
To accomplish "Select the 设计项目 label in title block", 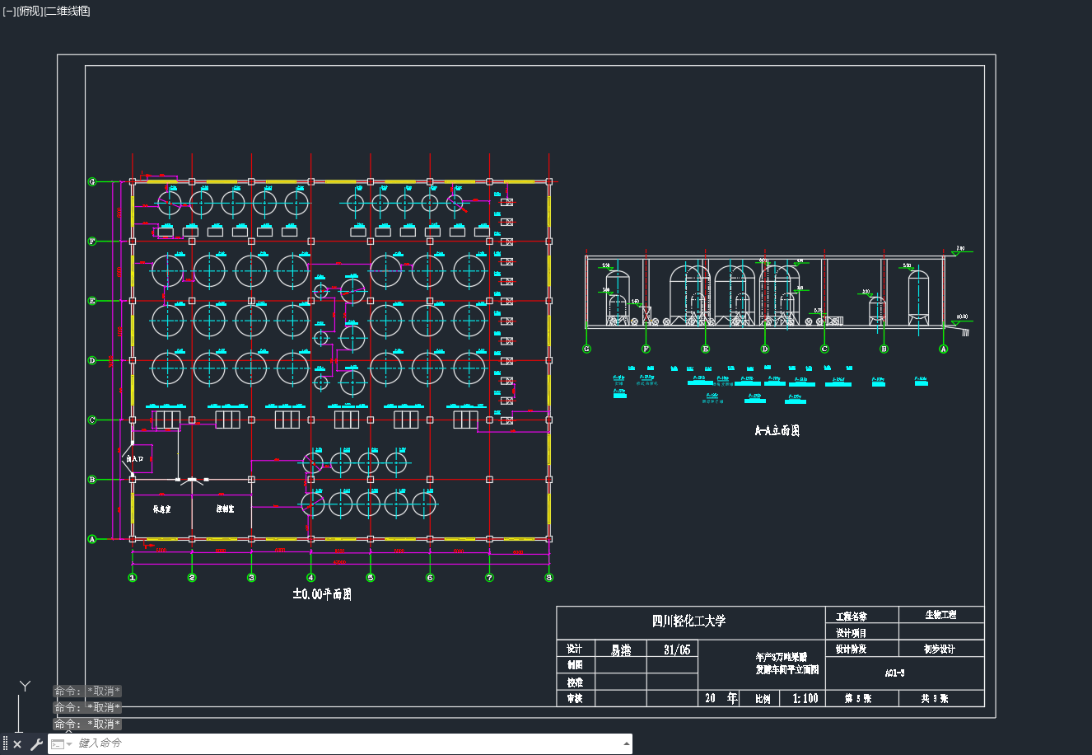I will point(851,633).
